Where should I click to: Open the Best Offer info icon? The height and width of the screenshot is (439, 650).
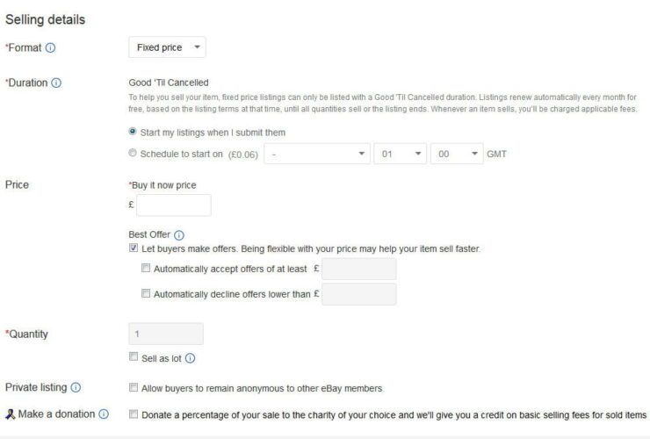179,235
